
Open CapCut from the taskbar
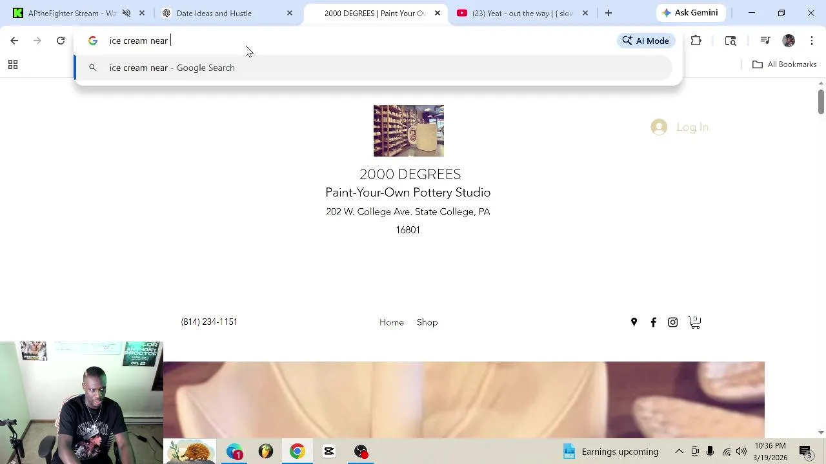(x=329, y=451)
